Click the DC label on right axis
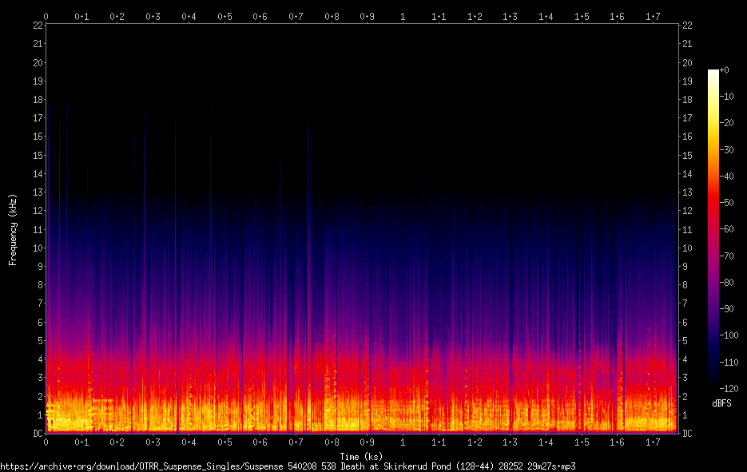 pos(687,434)
